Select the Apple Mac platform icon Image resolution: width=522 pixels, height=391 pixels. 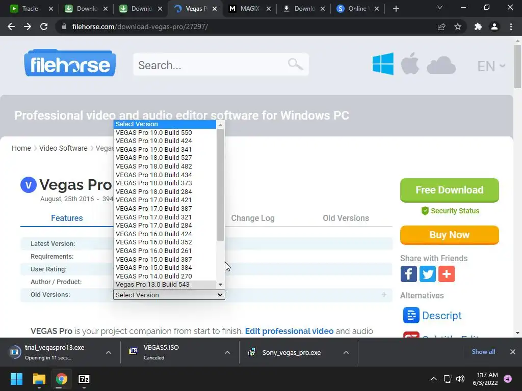410,63
